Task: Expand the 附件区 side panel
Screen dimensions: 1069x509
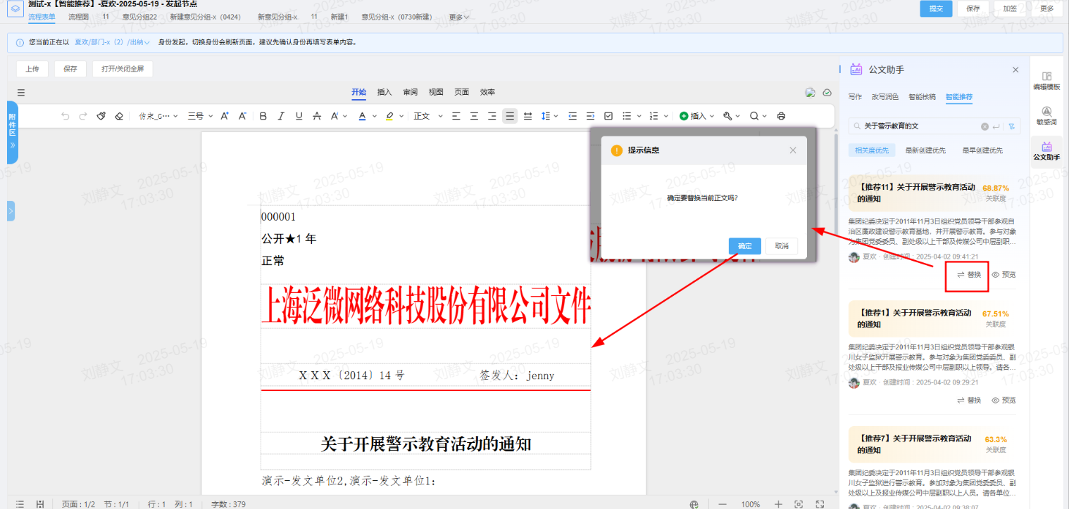Action: click(x=12, y=132)
